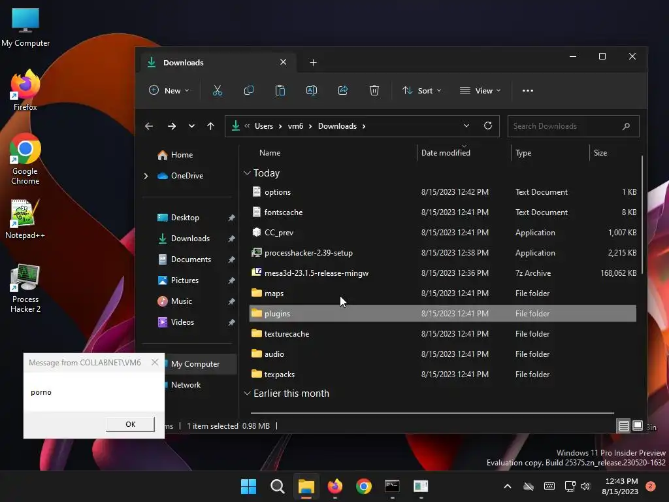Switch to details view layout icon
669x502 pixels.
[623, 426]
